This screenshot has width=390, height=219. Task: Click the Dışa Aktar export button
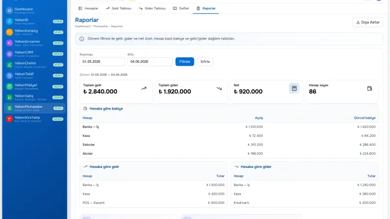click(368, 22)
